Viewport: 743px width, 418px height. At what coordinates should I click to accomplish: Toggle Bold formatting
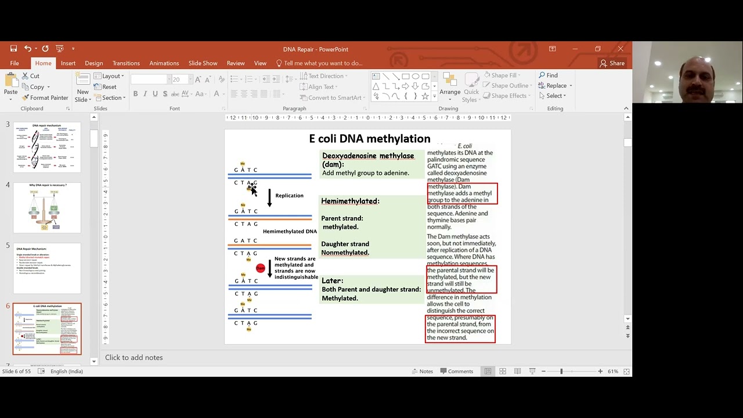(x=135, y=94)
